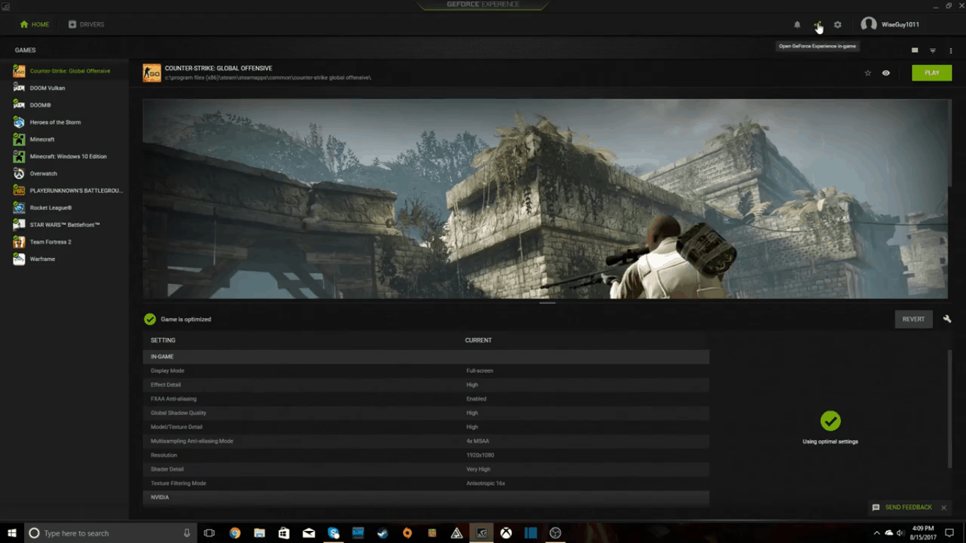Click the CS:GO icon beside the game title
Image resolution: width=966 pixels, height=543 pixels.
pyautogui.click(x=152, y=73)
